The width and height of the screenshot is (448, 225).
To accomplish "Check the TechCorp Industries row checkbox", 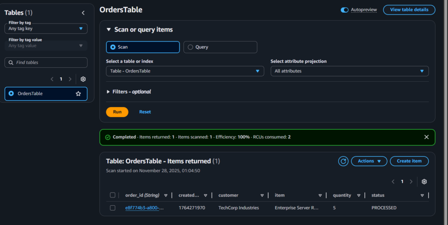I will tap(112, 208).
